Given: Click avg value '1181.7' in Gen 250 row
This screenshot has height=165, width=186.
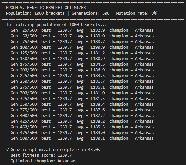Looking at the screenshot, I should pos(98,81).
